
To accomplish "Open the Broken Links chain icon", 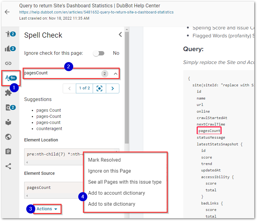I will tap(8, 63).
